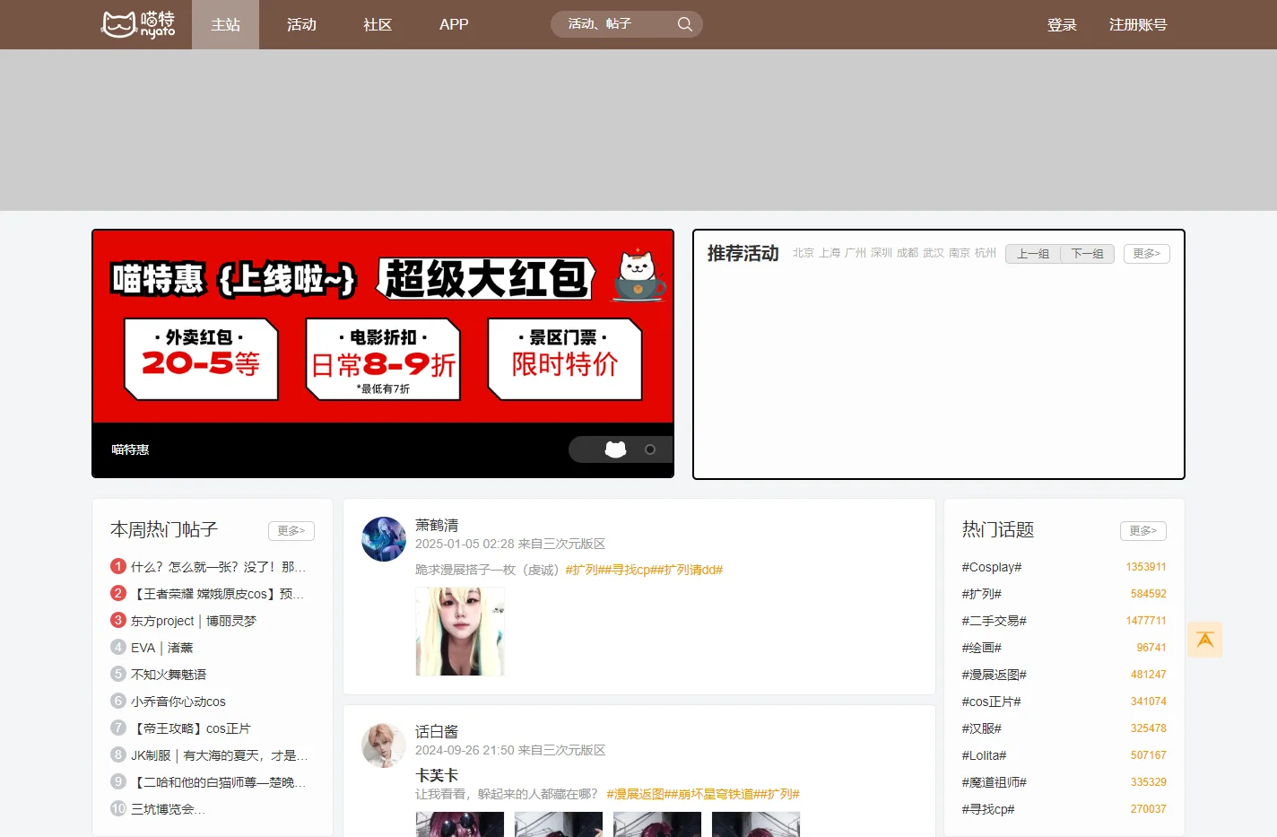
Task: Open hot post 什么？怎么就一张？没了！
Action: point(218,567)
